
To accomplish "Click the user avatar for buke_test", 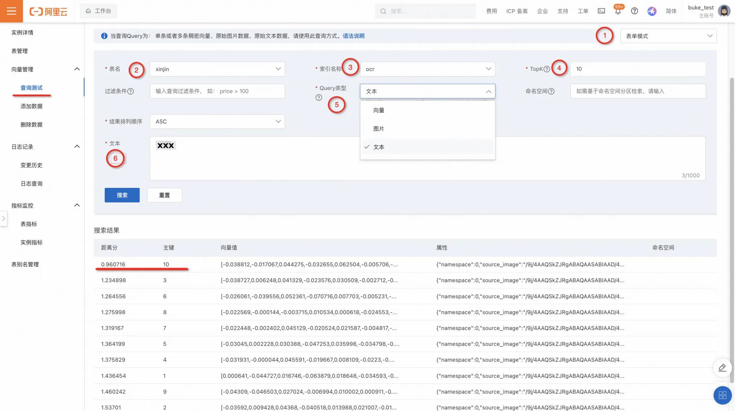I will (x=724, y=11).
